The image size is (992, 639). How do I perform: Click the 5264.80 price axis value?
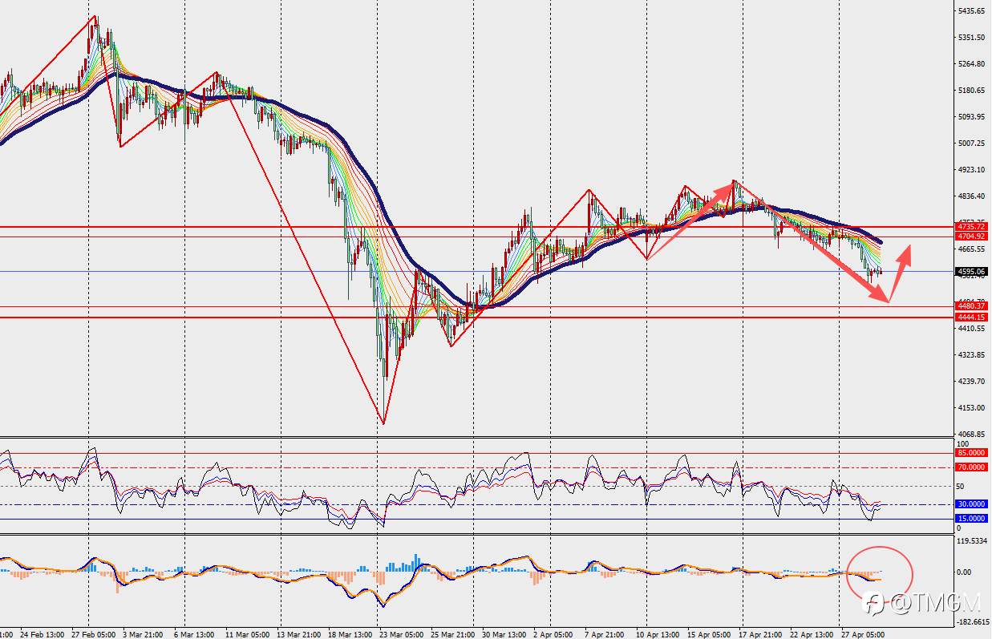(971, 64)
